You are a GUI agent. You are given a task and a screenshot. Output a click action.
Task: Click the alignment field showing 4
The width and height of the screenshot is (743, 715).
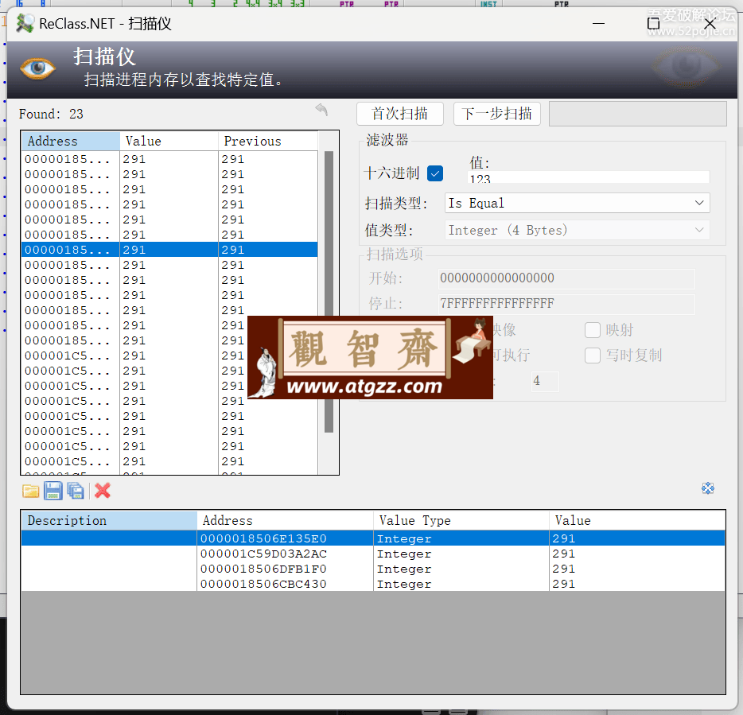tap(545, 381)
